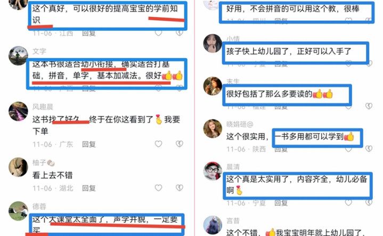Like the 江西 comment at top left

click(158, 33)
